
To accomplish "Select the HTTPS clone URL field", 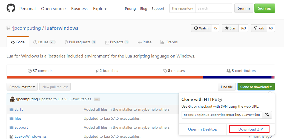I will point(222,115).
